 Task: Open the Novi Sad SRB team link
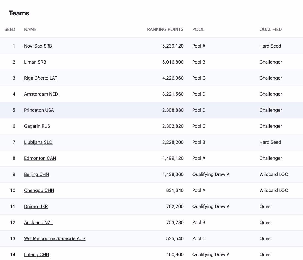coord(38,46)
